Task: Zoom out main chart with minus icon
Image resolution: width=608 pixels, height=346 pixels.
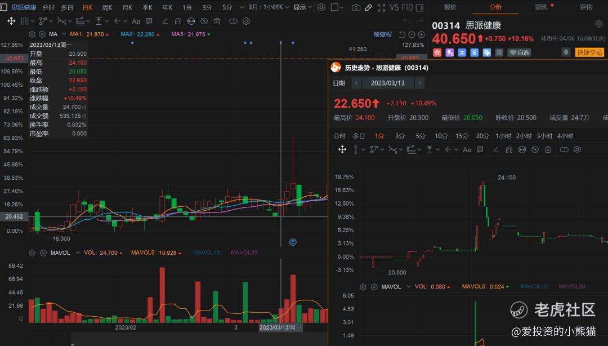Action: pyautogui.click(x=412, y=34)
